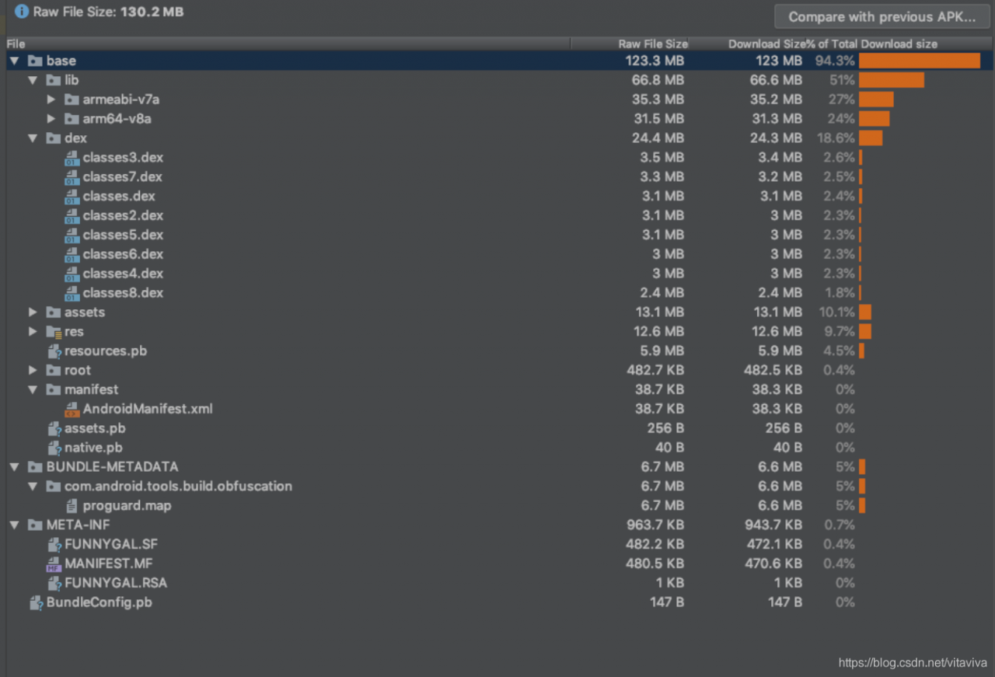Click the 123.3 MB raw size of base
The width and height of the screenshot is (995, 677).
655,61
